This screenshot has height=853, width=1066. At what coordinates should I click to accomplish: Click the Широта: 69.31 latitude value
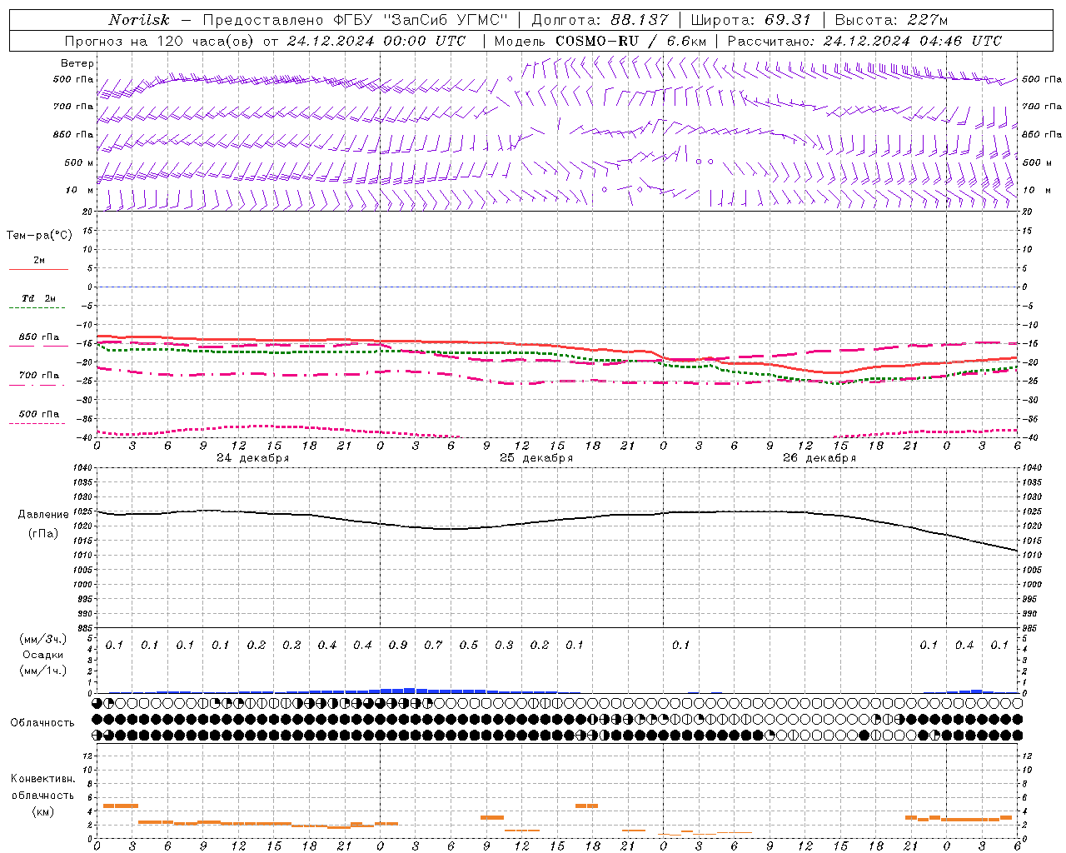(x=751, y=20)
